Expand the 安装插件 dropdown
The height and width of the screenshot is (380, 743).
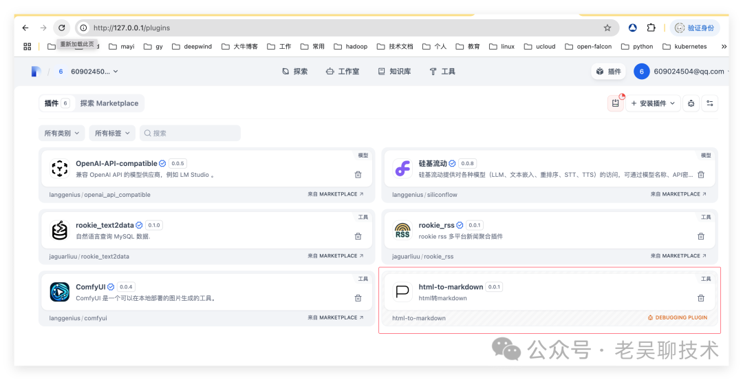653,103
